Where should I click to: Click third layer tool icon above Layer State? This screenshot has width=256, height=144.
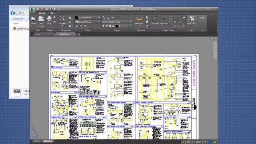click(113, 18)
